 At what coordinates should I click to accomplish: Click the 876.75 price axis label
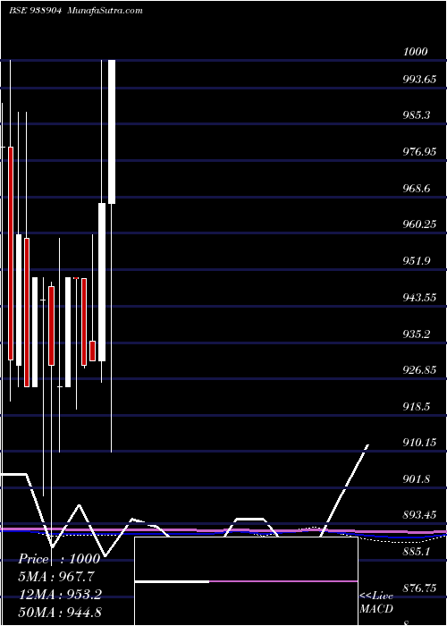click(419, 588)
